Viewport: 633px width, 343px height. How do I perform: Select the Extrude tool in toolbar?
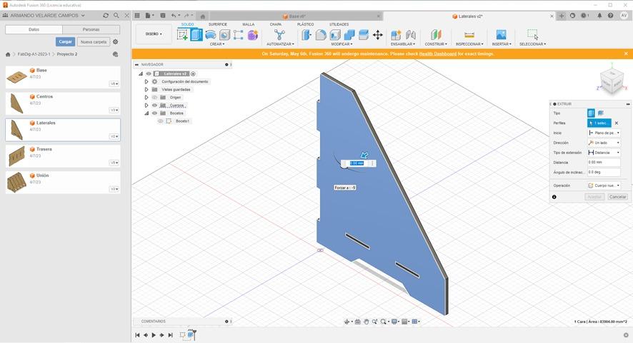(x=196, y=35)
